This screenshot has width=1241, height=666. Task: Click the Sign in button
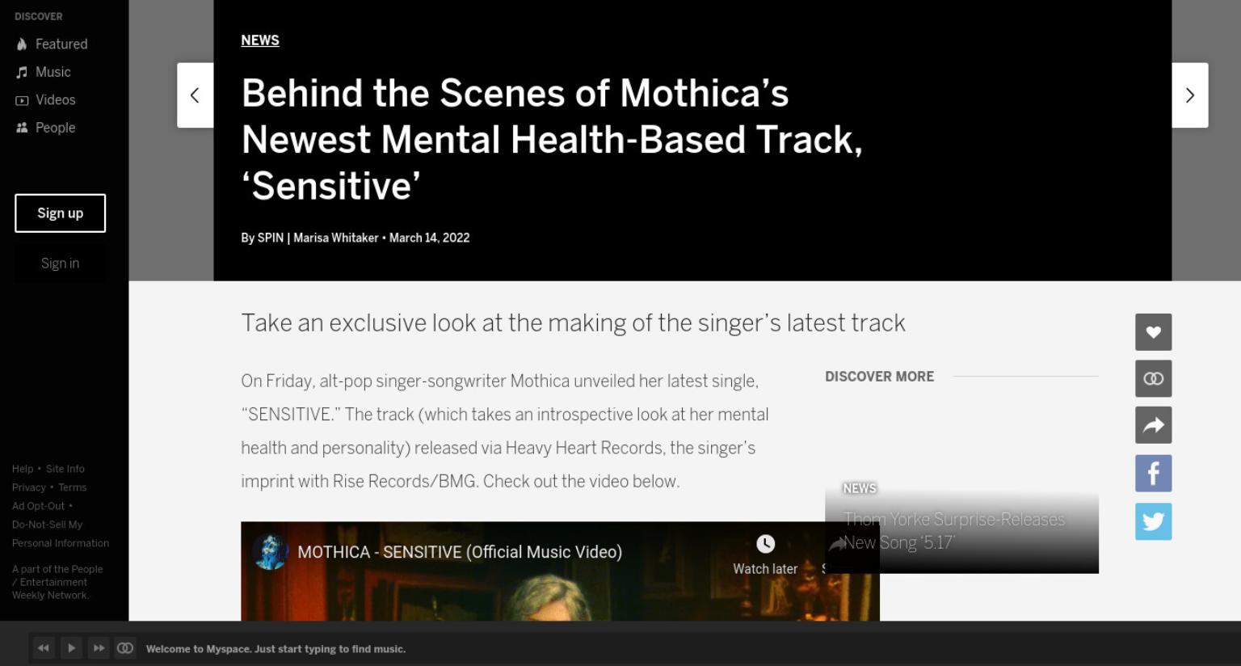click(x=61, y=263)
